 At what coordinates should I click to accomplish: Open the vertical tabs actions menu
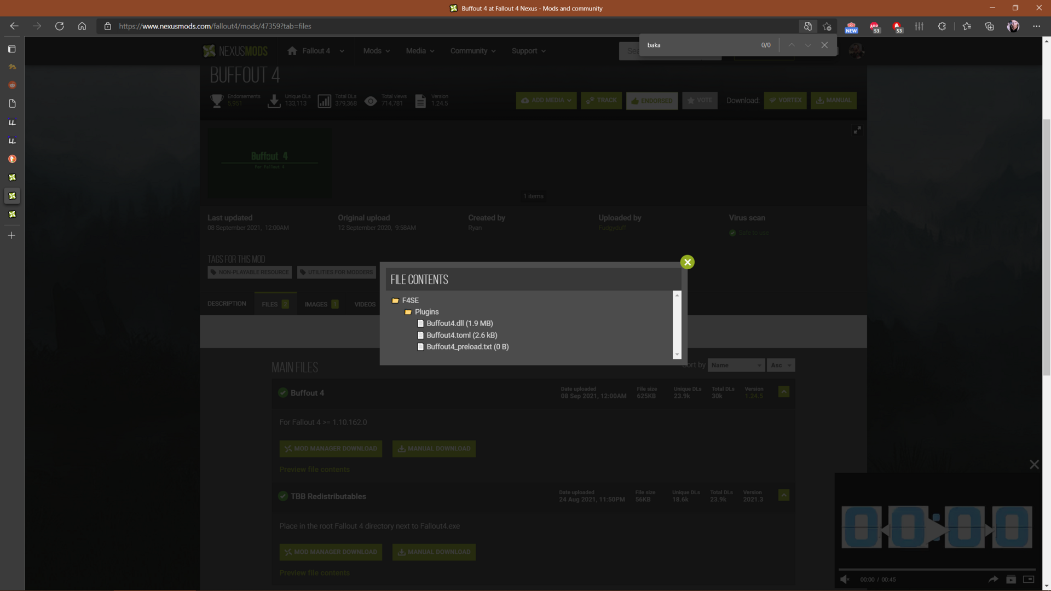pyautogui.click(x=11, y=49)
